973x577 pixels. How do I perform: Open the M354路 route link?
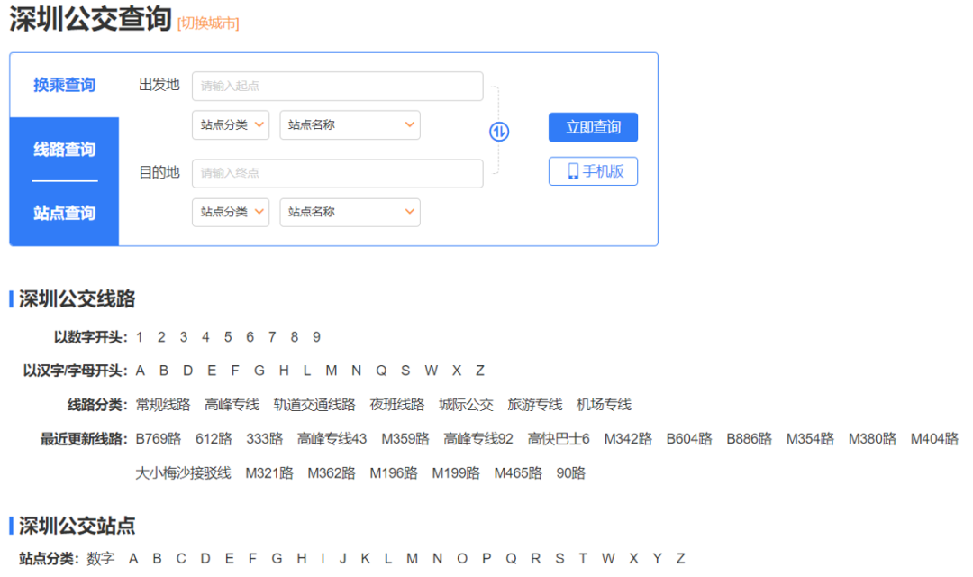(810, 439)
